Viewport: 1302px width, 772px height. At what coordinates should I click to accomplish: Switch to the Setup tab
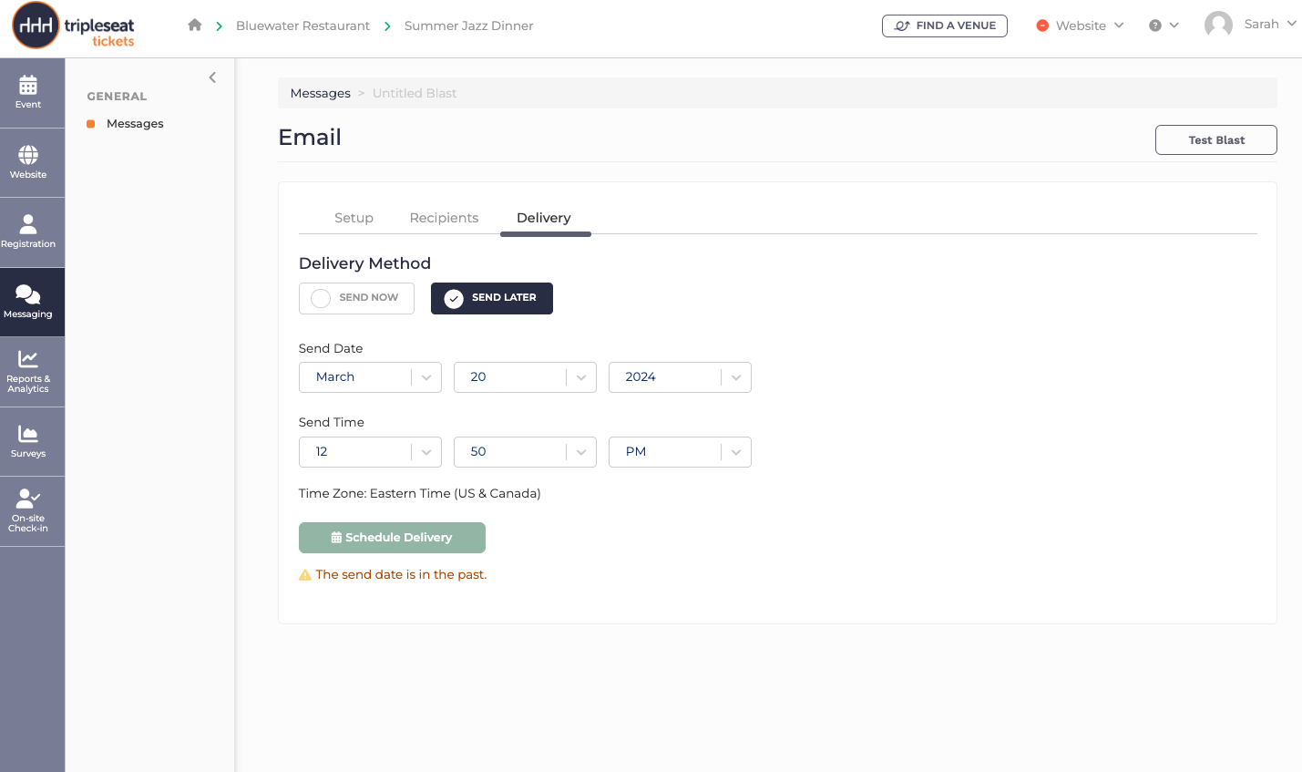point(354,218)
